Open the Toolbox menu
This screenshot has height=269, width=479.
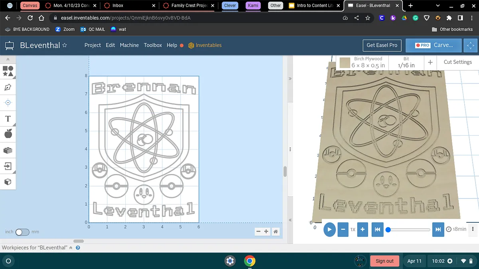(x=153, y=45)
